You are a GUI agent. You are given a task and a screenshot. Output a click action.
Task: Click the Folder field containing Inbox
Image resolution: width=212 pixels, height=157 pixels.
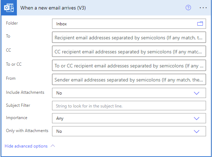point(123,24)
